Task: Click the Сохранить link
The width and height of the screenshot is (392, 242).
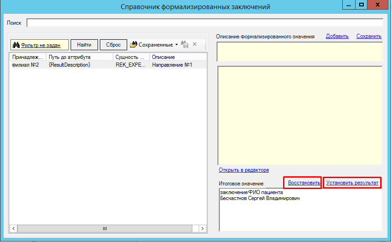Action: pos(369,37)
